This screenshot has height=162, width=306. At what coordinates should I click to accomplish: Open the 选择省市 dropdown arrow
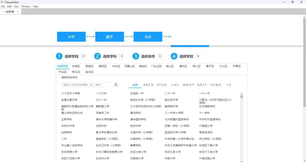pos(160,56)
